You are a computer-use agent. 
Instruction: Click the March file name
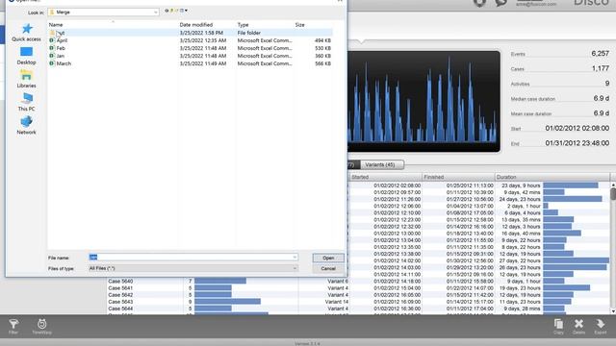[64, 63]
